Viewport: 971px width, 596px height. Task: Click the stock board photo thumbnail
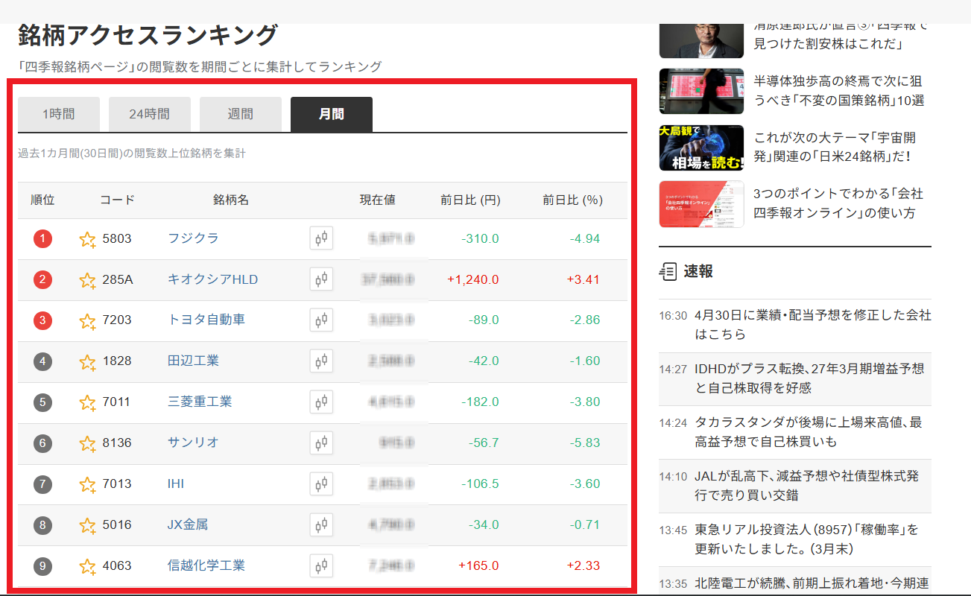coord(701,91)
